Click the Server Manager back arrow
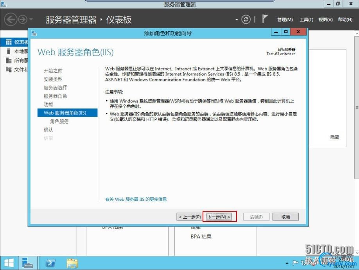The image size is (359, 270). tap(11, 20)
